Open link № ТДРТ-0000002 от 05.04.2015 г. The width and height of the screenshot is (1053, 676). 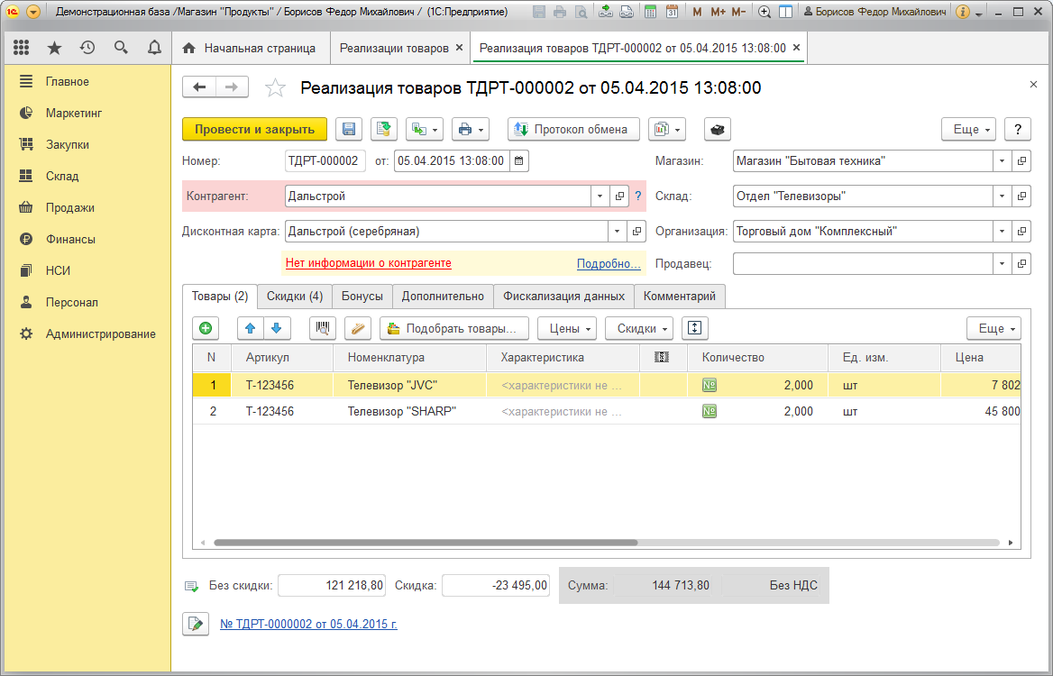(309, 624)
